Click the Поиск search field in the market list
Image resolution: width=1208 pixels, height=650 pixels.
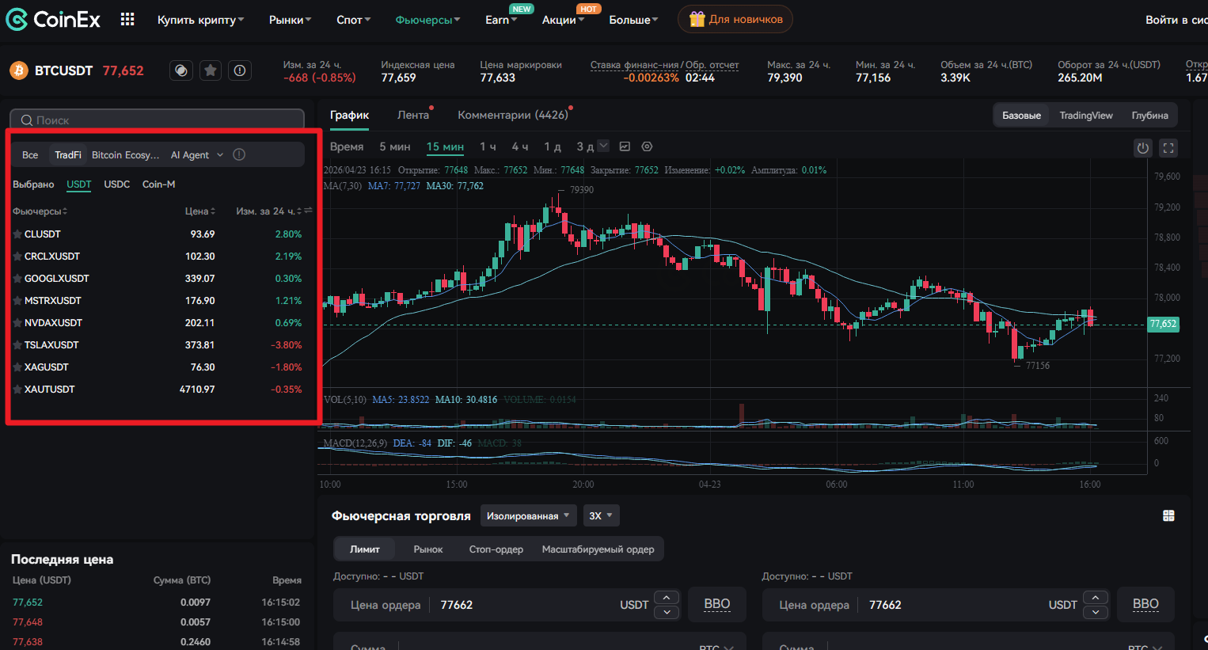click(x=156, y=120)
